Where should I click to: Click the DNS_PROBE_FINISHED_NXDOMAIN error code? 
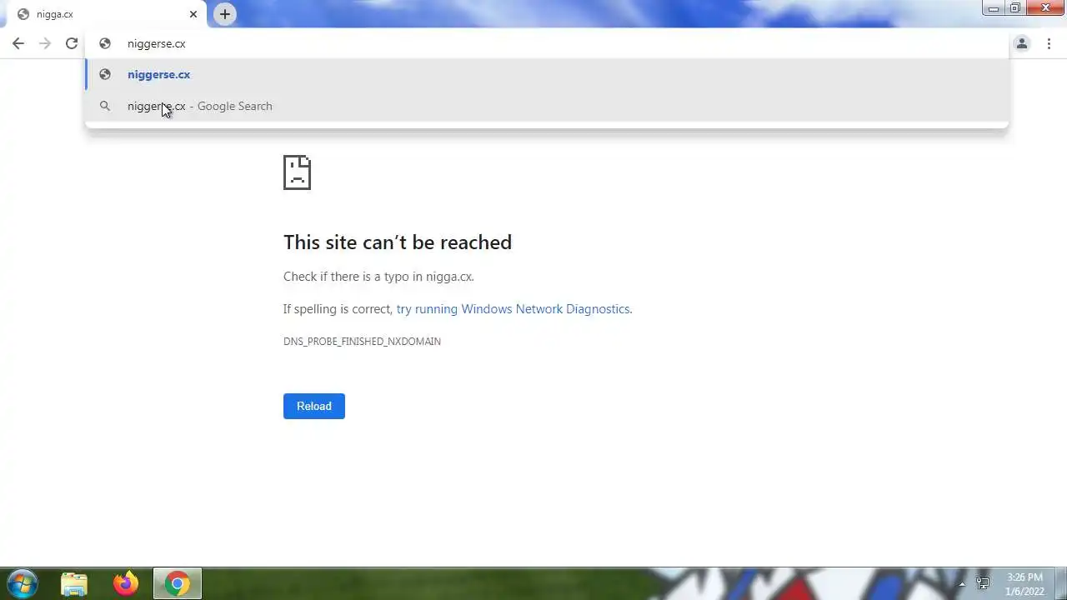click(362, 341)
